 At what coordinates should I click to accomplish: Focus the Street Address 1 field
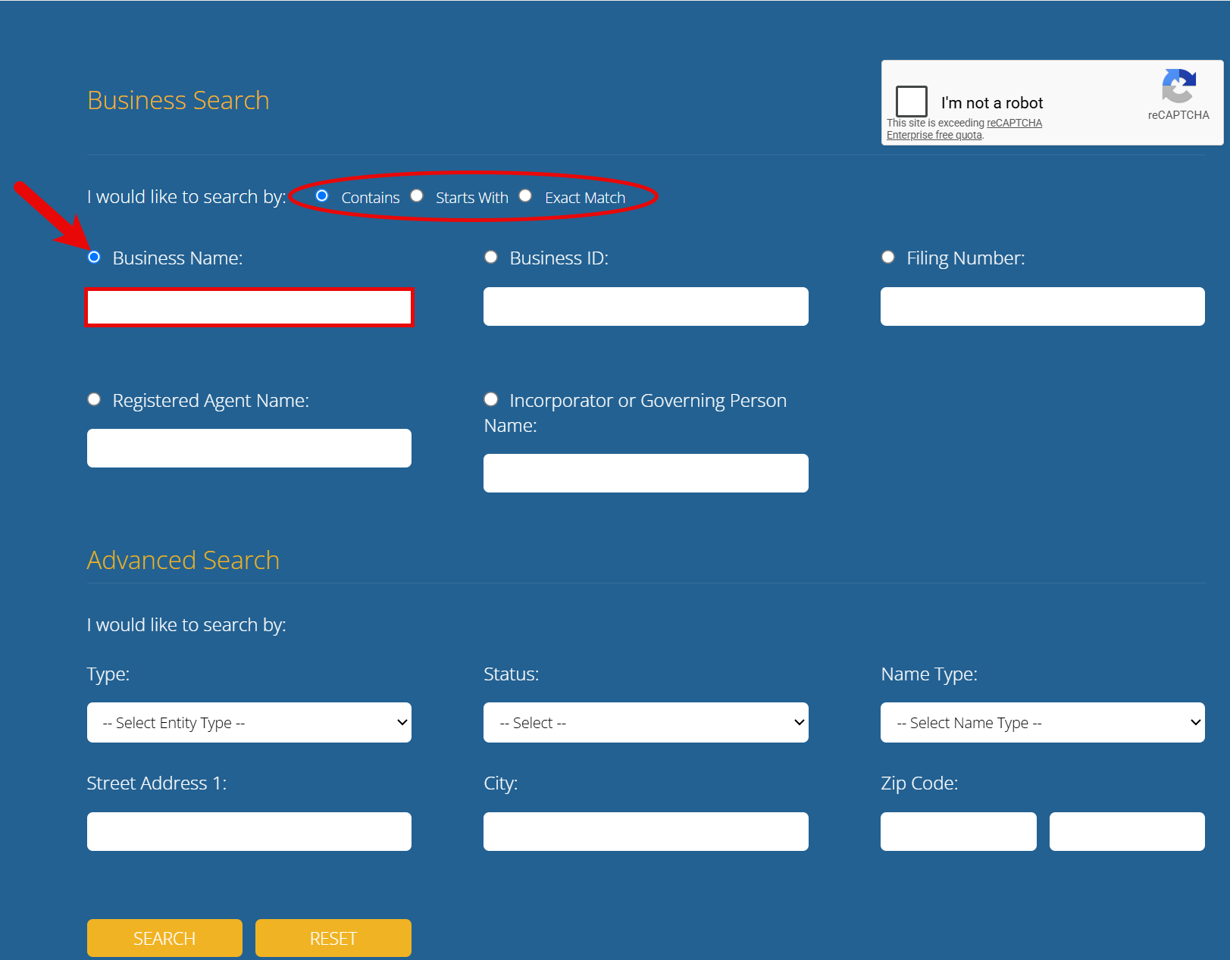coord(249,831)
